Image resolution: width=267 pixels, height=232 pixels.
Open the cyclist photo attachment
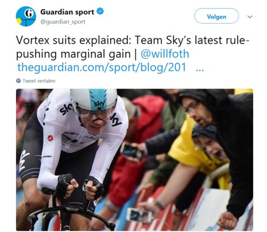point(134,159)
